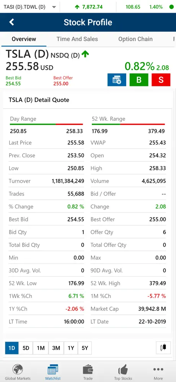Screen dimensions: 176x382
Task: Tap the TSLA (D) symbol heading
Action: pyautogui.click(x=27, y=54)
